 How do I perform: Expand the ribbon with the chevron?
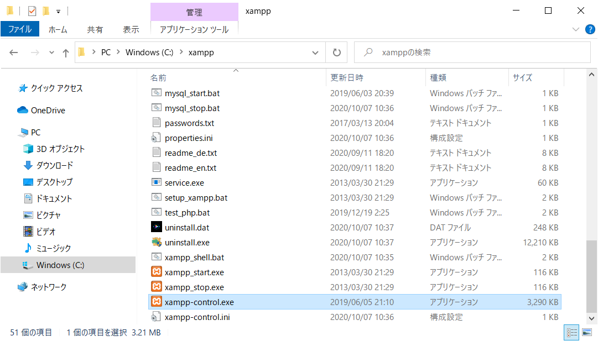(576, 29)
